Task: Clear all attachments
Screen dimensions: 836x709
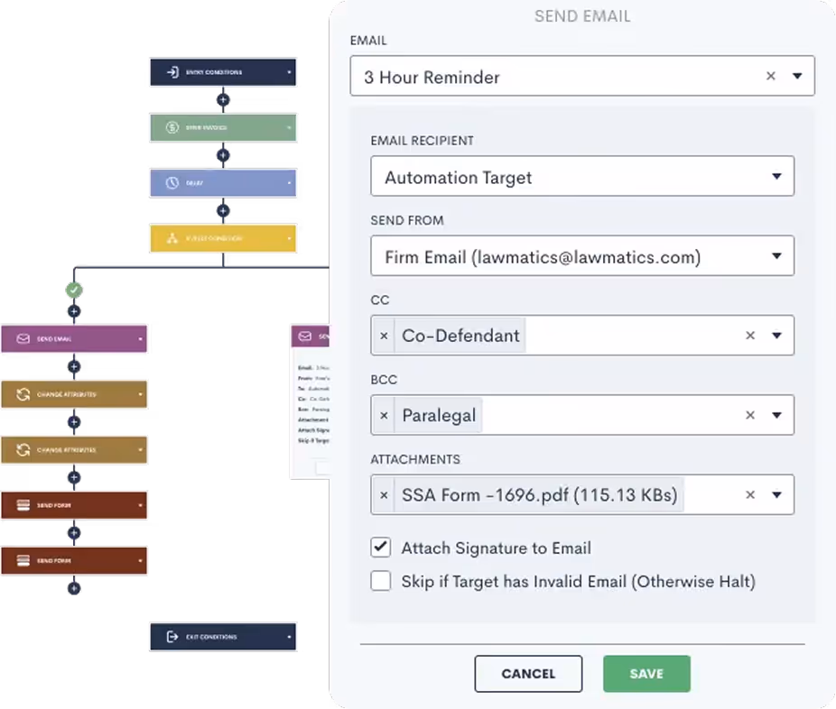Action: pos(750,495)
